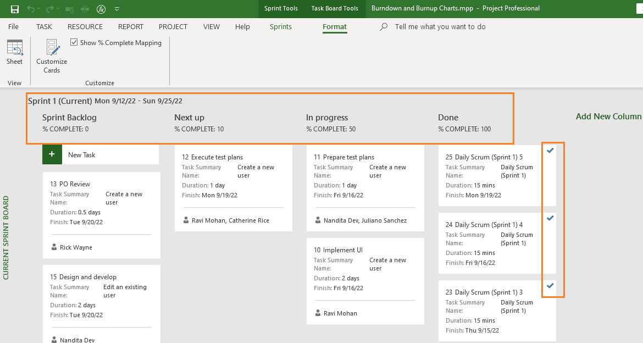The image size is (643, 343).
Task: Select the Daily Scrum (Sprint 1) 5 card title
Action: coord(484,157)
